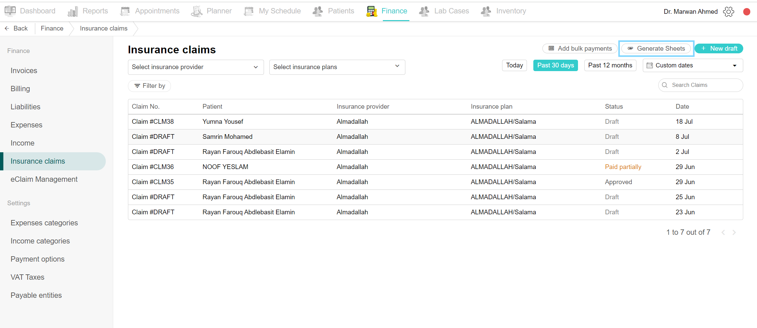This screenshot has height=328, width=757.
Task: Open VAT Taxes settings
Action: [x=28, y=277]
